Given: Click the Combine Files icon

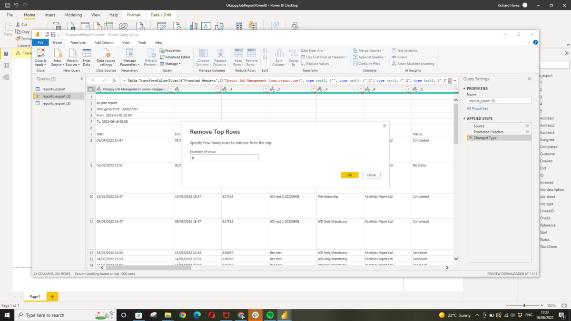Looking at the screenshot, I should click(367, 63).
